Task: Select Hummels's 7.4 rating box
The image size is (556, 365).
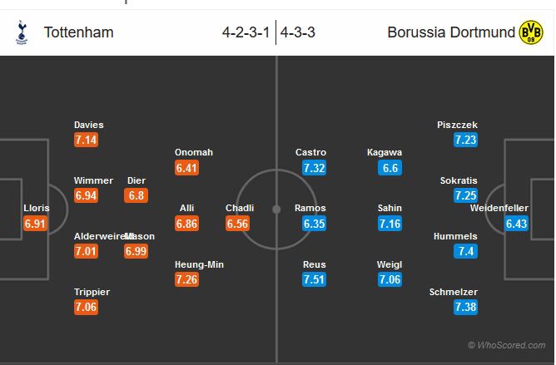Action: [x=467, y=251]
